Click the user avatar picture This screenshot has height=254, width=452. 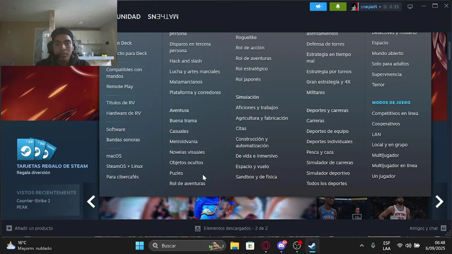(354, 7)
